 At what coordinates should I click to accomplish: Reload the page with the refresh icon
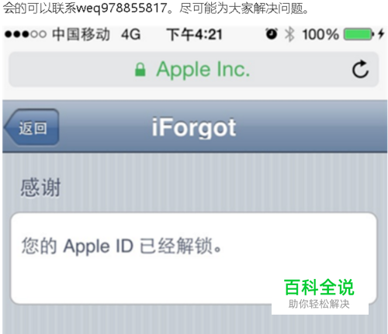pos(360,69)
